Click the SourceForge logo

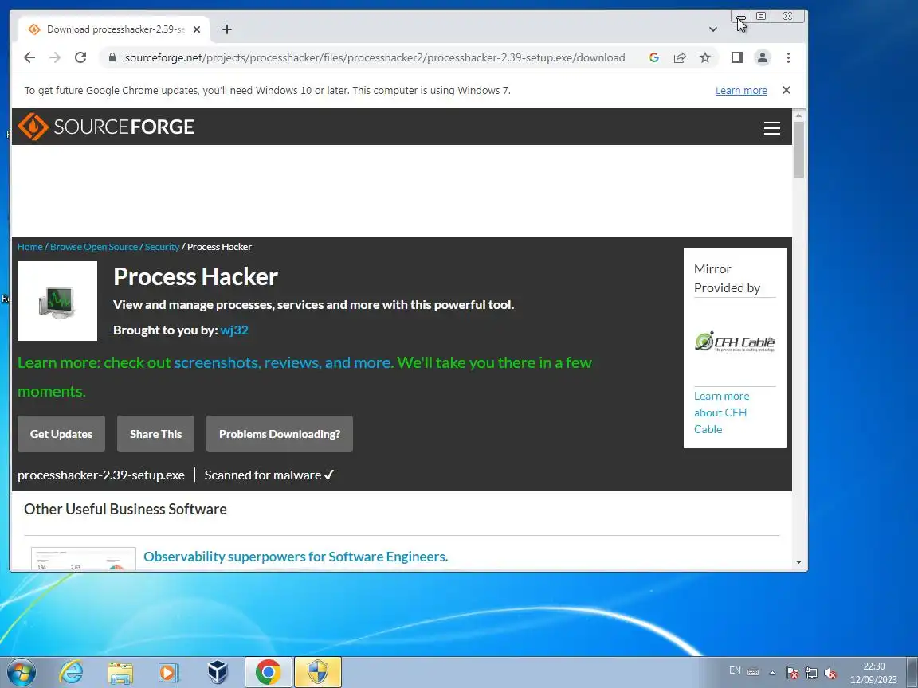click(x=106, y=127)
